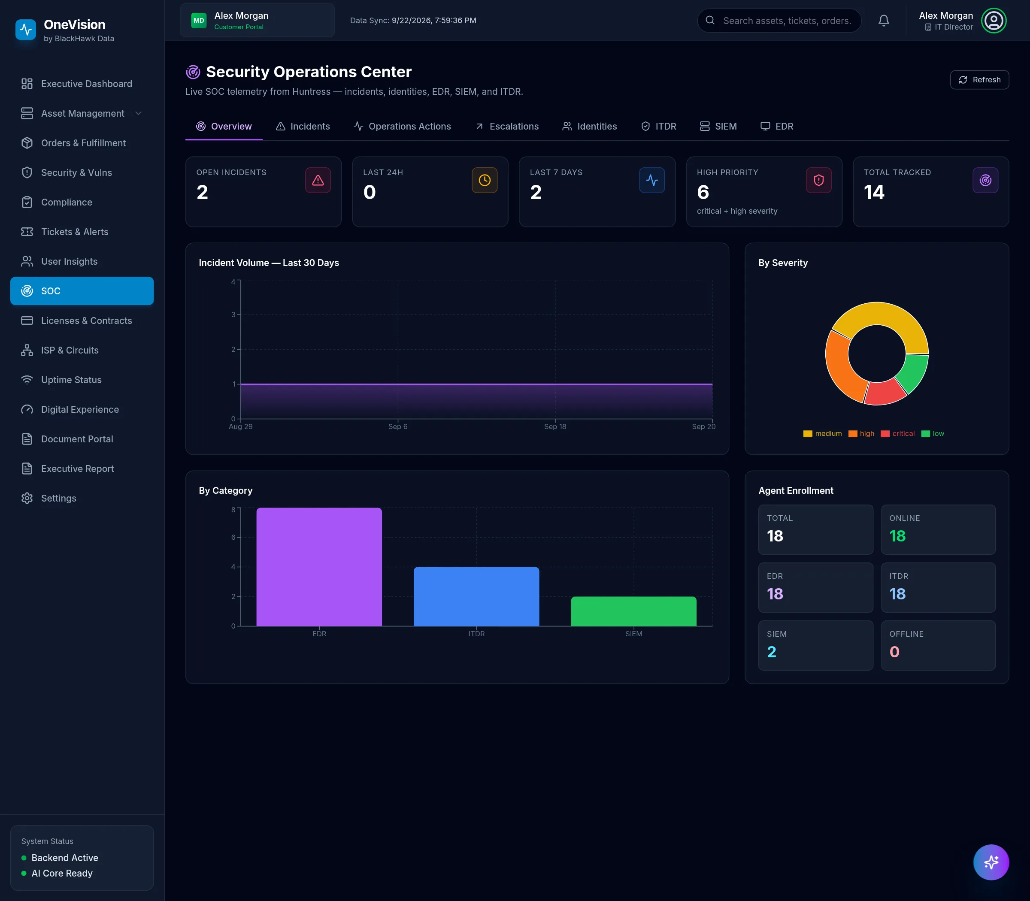1030x901 pixels.
Task: Click the Last 7 Days activity icon
Action: click(652, 180)
